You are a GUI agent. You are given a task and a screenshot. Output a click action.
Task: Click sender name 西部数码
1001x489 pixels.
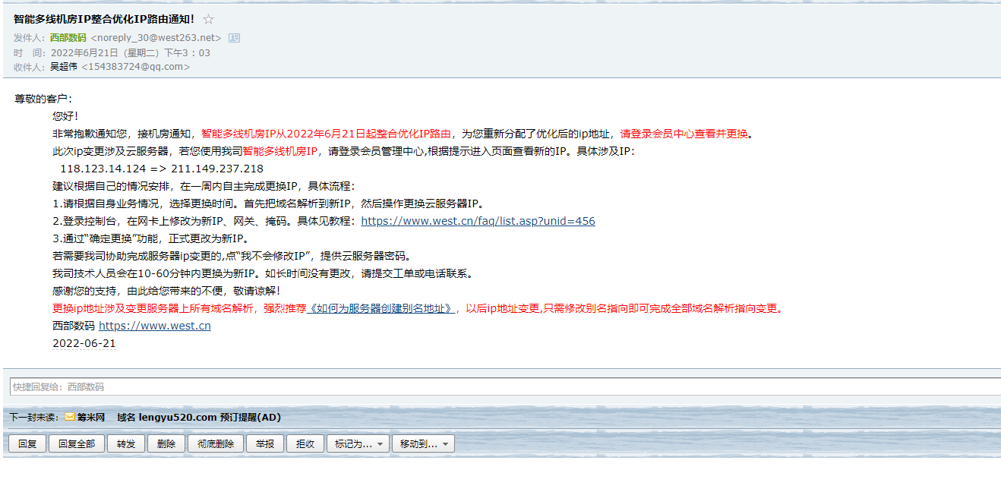tap(68, 36)
